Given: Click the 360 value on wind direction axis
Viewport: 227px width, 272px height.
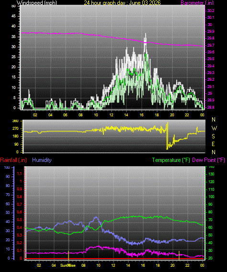Looking at the screenshot, I should pyautogui.click(x=15, y=121).
